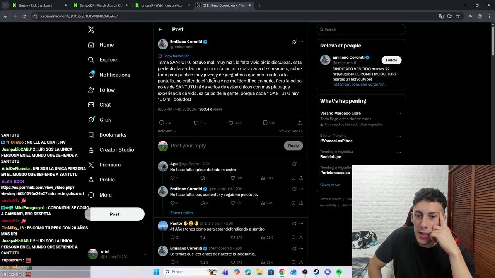Click the X Search box

(x=361, y=29)
